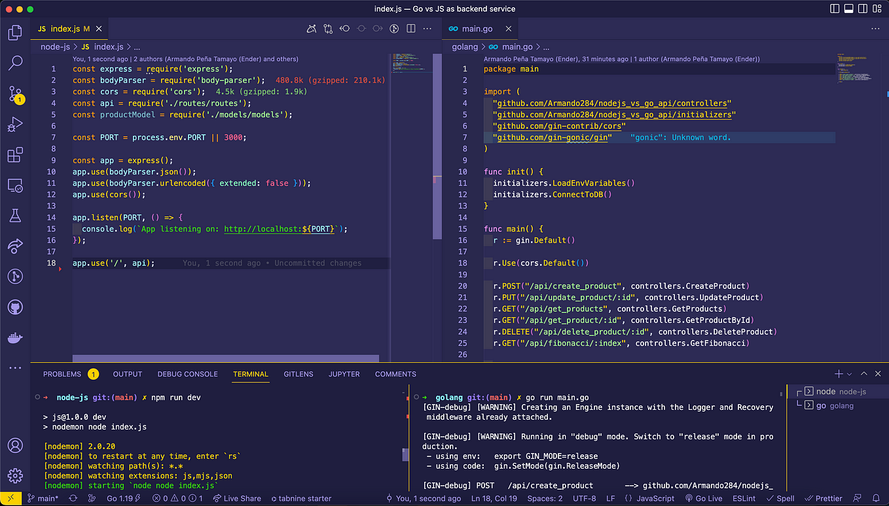Toggle Spell checker in status bar
Viewport: 889px width, 506px height.
pyautogui.click(x=780, y=498)
